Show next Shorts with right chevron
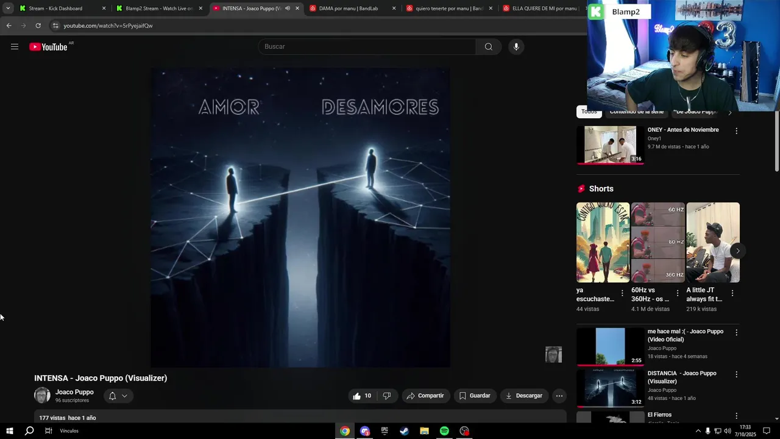 [x=737, y=251]
